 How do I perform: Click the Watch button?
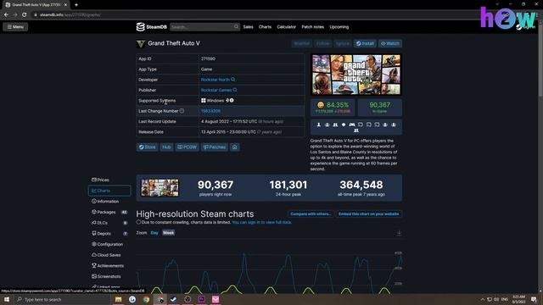(390, 43)
